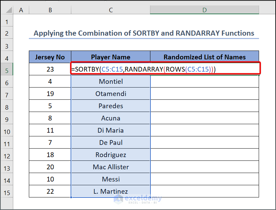Screen dimensions: 276x210
Task: Click the 'Jersey No' header cell
Action: coord(50,57)
